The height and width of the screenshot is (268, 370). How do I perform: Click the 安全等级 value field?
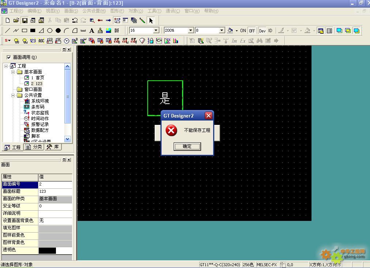tap(55, 206)
